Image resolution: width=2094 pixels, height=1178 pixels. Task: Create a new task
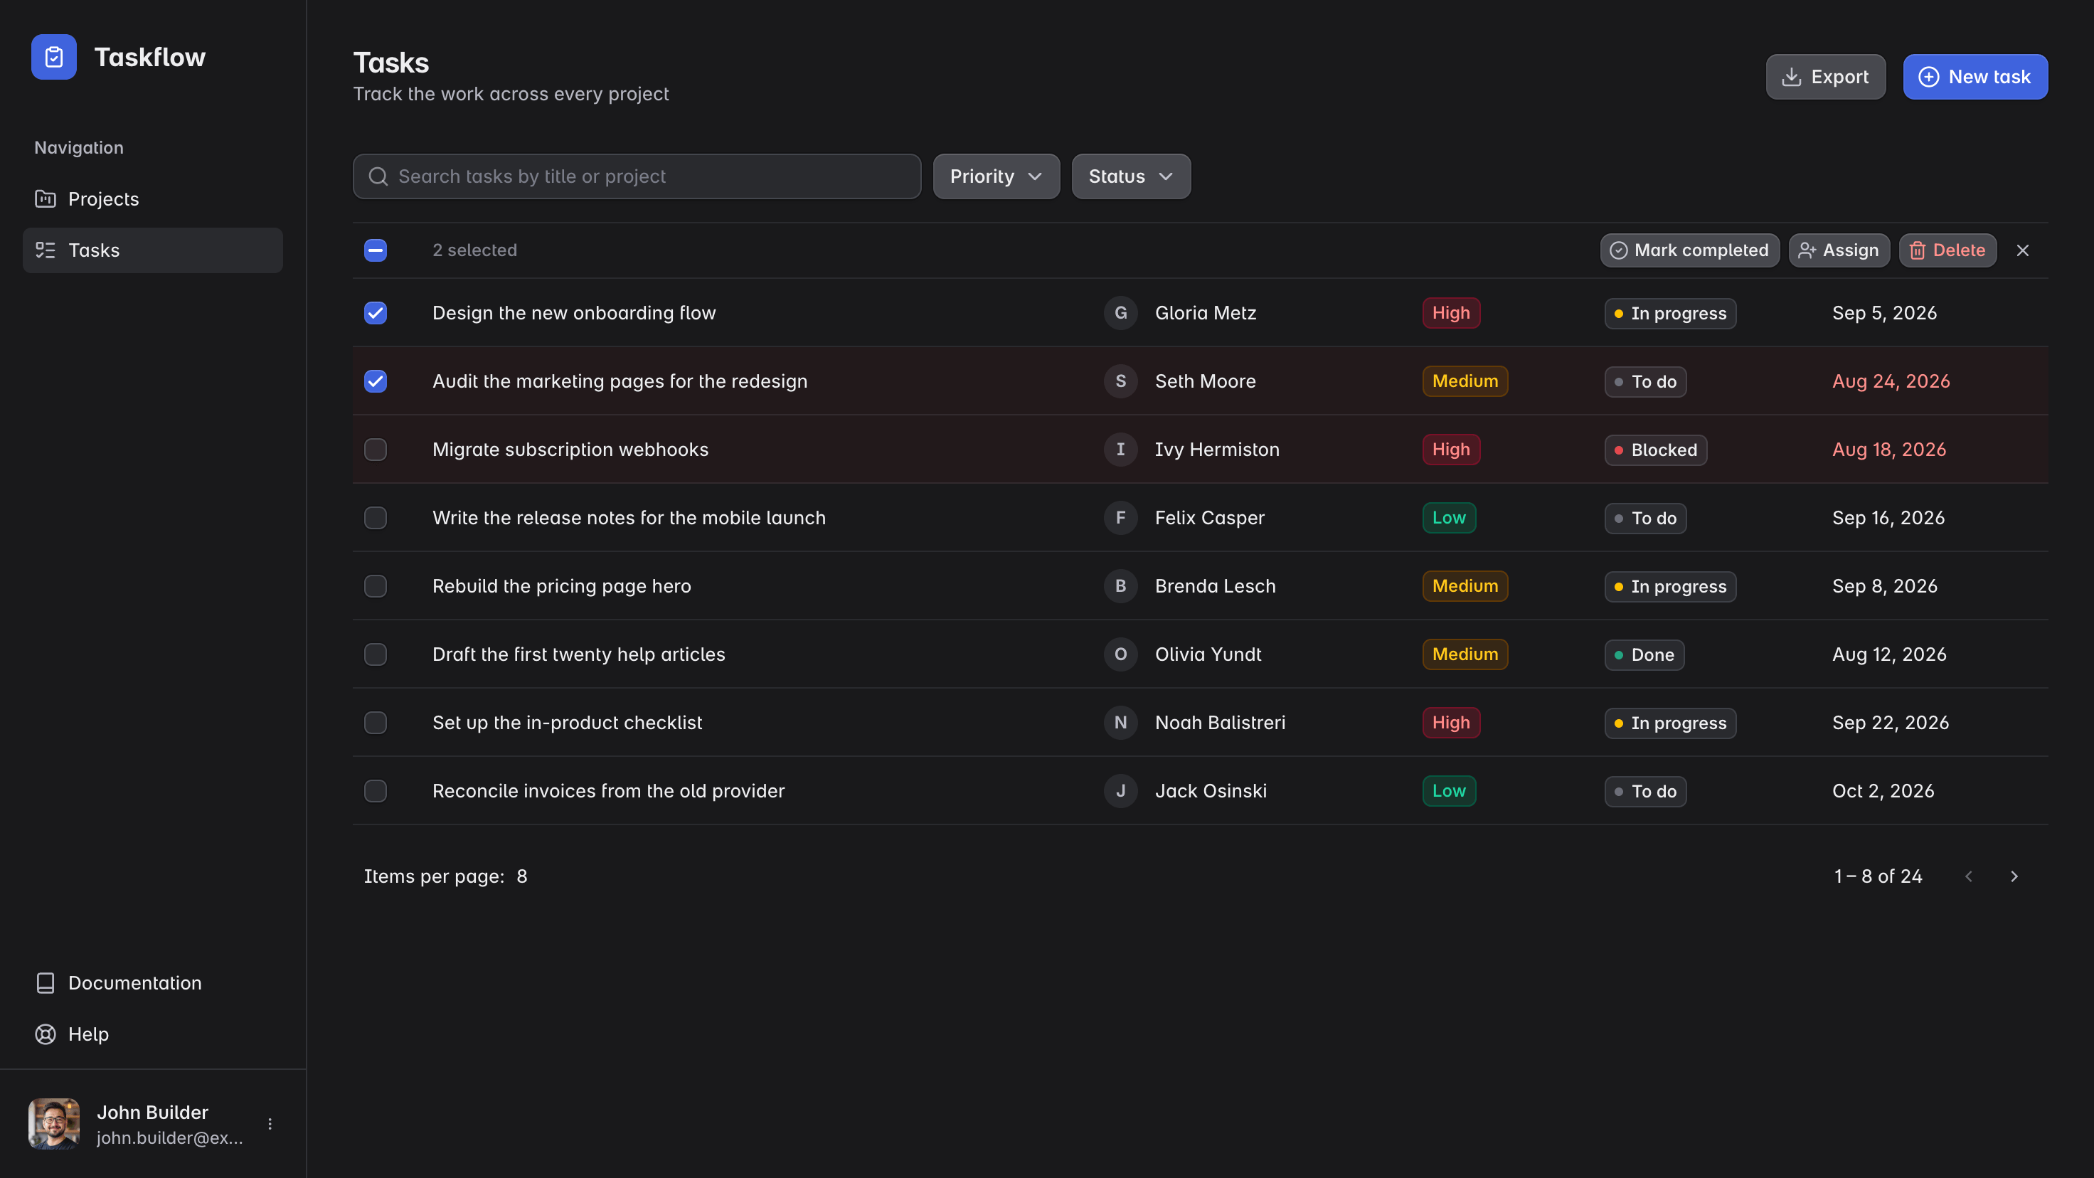(1975, 78)
